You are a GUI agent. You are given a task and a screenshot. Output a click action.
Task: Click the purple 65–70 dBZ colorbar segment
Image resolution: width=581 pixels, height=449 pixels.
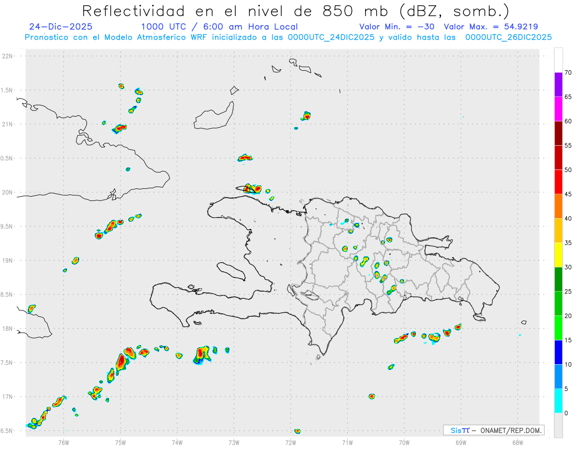(x=558, y=84)
